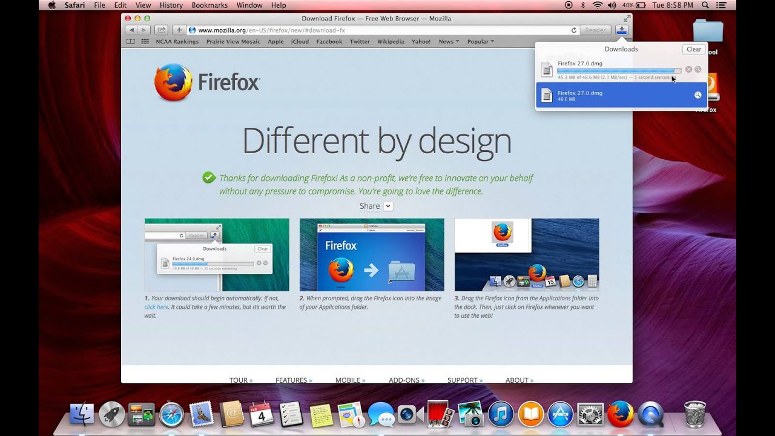Open iBooks from the dock
This screenshot has height=436, width=775.
click(531, 414)
